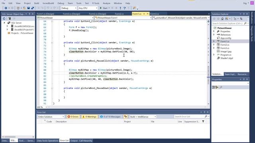Open the PictureViewer project scope dropdown
The height and width of the screenshot is (143, 255).
click(65, 18)
